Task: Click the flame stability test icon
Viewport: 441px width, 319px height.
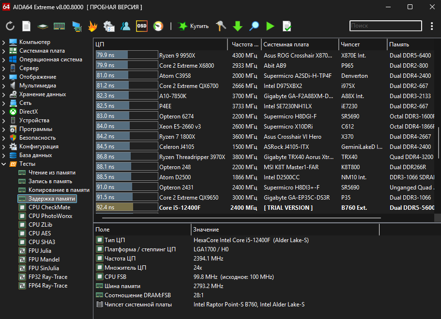Action: 92,26
